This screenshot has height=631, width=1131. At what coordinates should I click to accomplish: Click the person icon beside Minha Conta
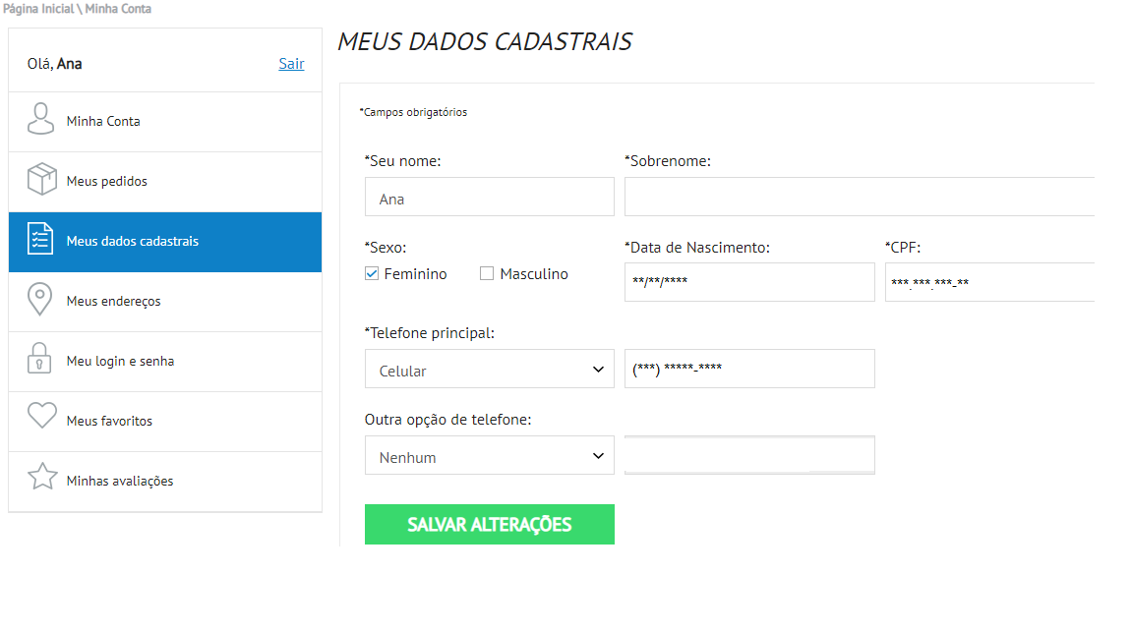pos(40,121)
